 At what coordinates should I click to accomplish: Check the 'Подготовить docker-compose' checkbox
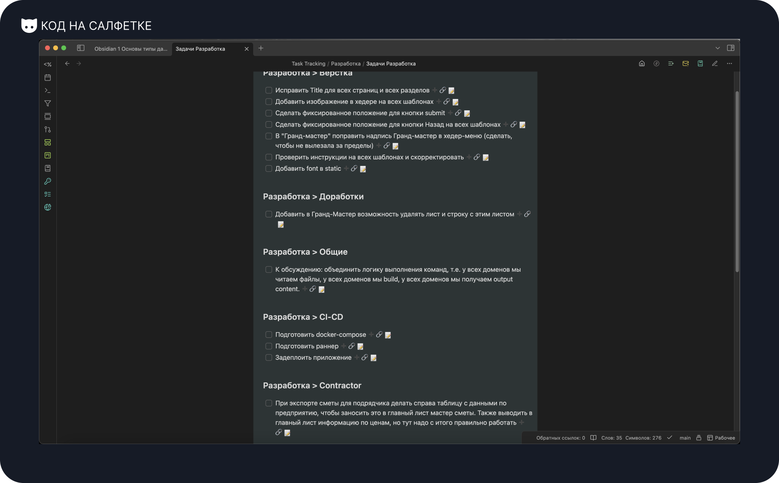point(269,335)
